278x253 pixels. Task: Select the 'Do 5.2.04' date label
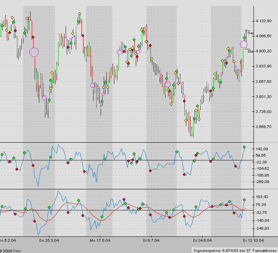point(8,240)
